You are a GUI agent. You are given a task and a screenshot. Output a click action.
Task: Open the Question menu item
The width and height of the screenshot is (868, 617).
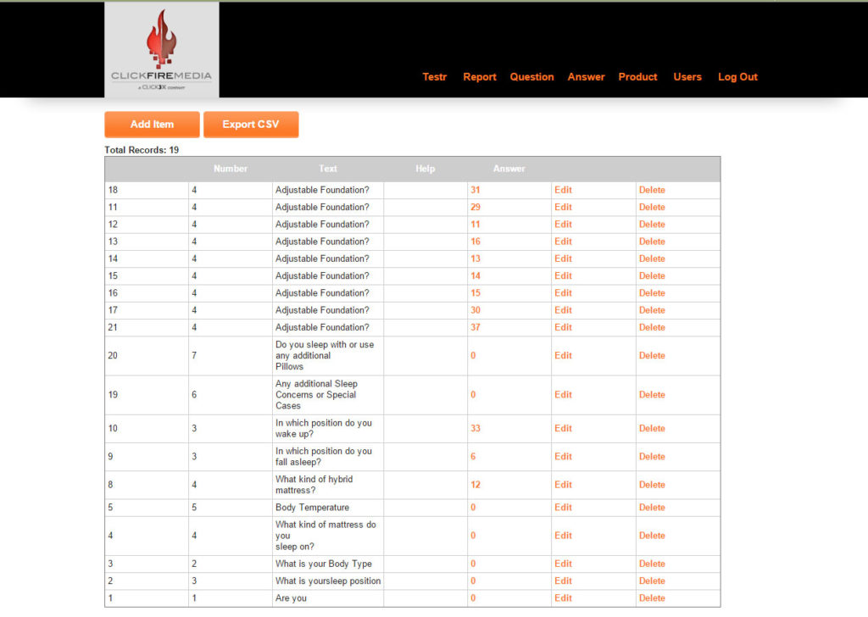pos(531,77)
